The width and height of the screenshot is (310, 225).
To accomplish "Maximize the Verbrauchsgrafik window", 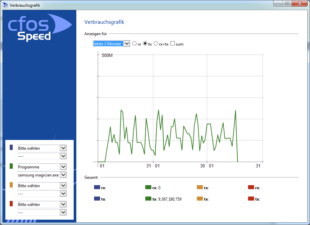I will coord(287,4).
